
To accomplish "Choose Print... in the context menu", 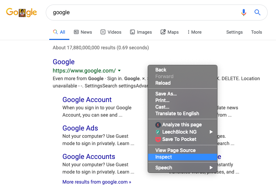I will [182, 100].
